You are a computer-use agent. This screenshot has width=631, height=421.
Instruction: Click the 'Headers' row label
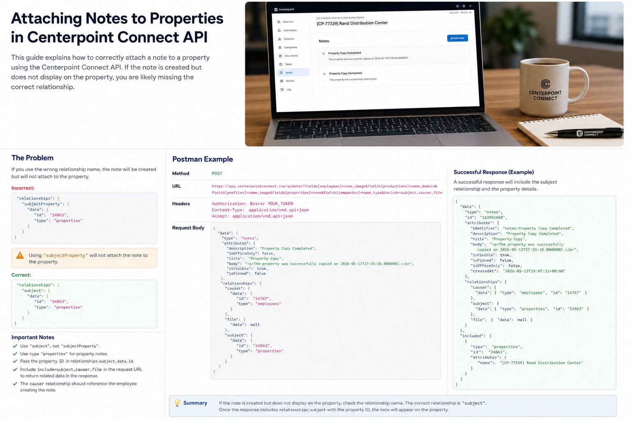tap(181, 204)
